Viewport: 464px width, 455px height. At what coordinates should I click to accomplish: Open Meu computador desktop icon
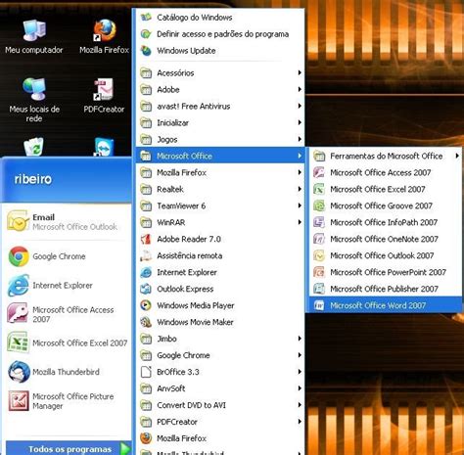(34, 30)
